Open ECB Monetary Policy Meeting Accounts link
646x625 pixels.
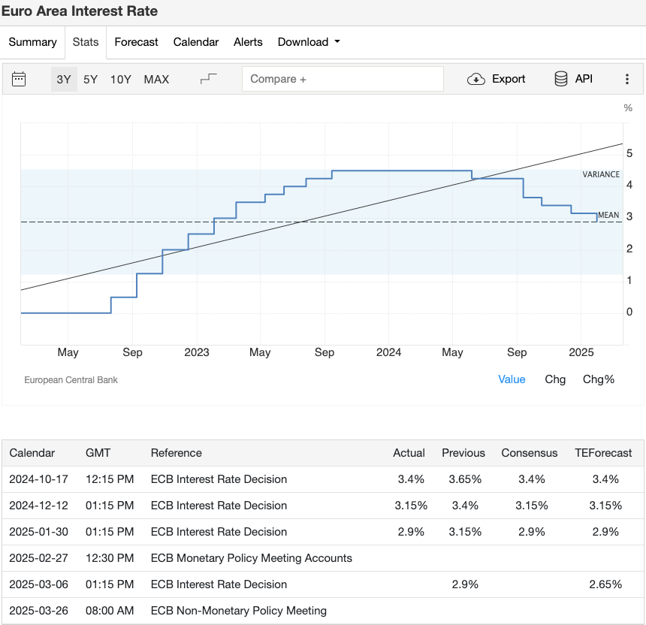[x=251, y=558]
